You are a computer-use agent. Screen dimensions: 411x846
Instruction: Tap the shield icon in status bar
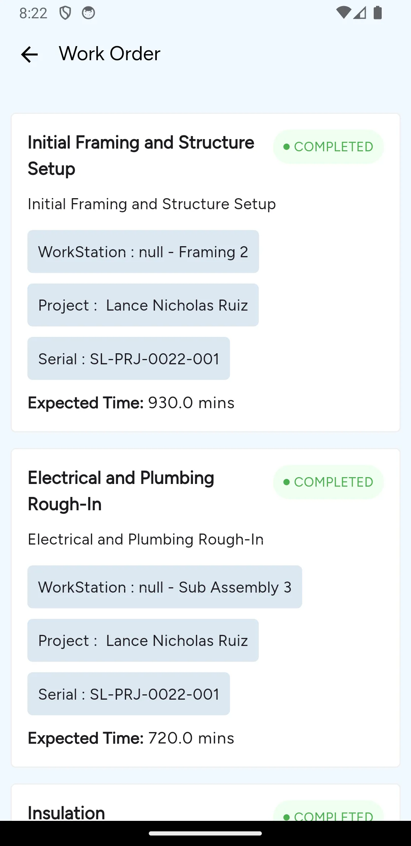65,13
